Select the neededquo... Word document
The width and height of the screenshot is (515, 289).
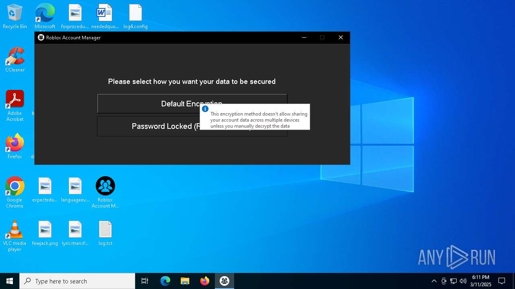click(105, 17)
